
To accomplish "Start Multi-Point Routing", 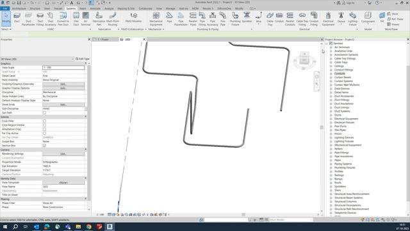I will 113,19.
